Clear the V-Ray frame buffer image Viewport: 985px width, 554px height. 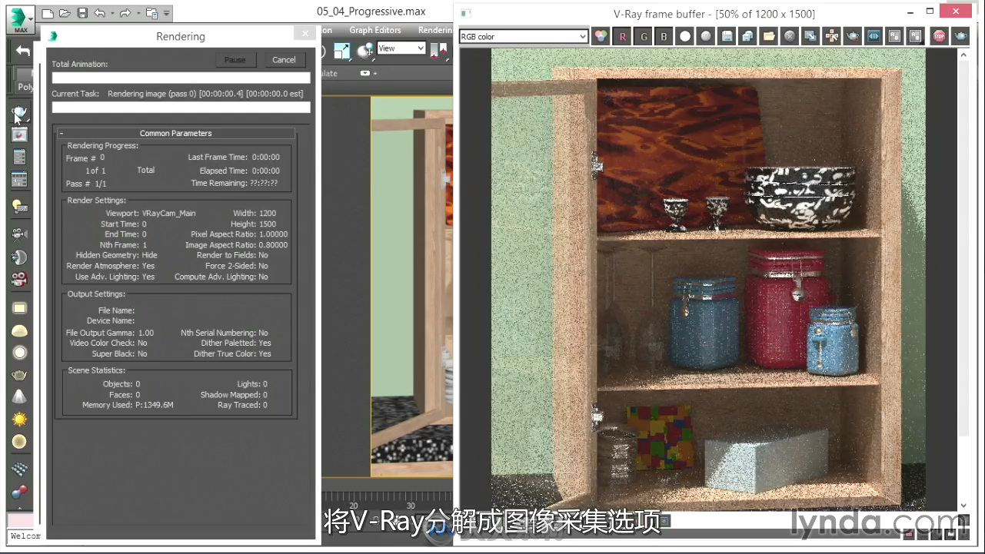[789, 36]
